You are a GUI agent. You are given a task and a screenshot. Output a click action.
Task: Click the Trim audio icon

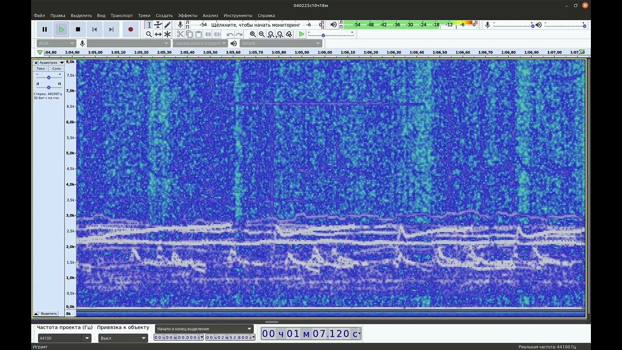[x=208, y=34]
